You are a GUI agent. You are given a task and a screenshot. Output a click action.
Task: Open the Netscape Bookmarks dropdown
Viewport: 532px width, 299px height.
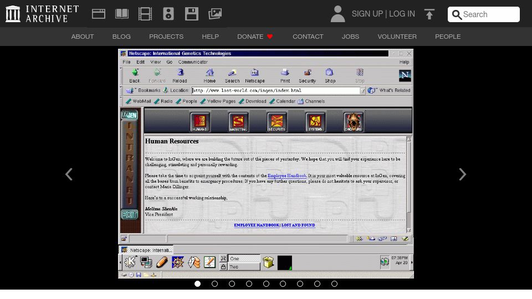tap(143, 90)
